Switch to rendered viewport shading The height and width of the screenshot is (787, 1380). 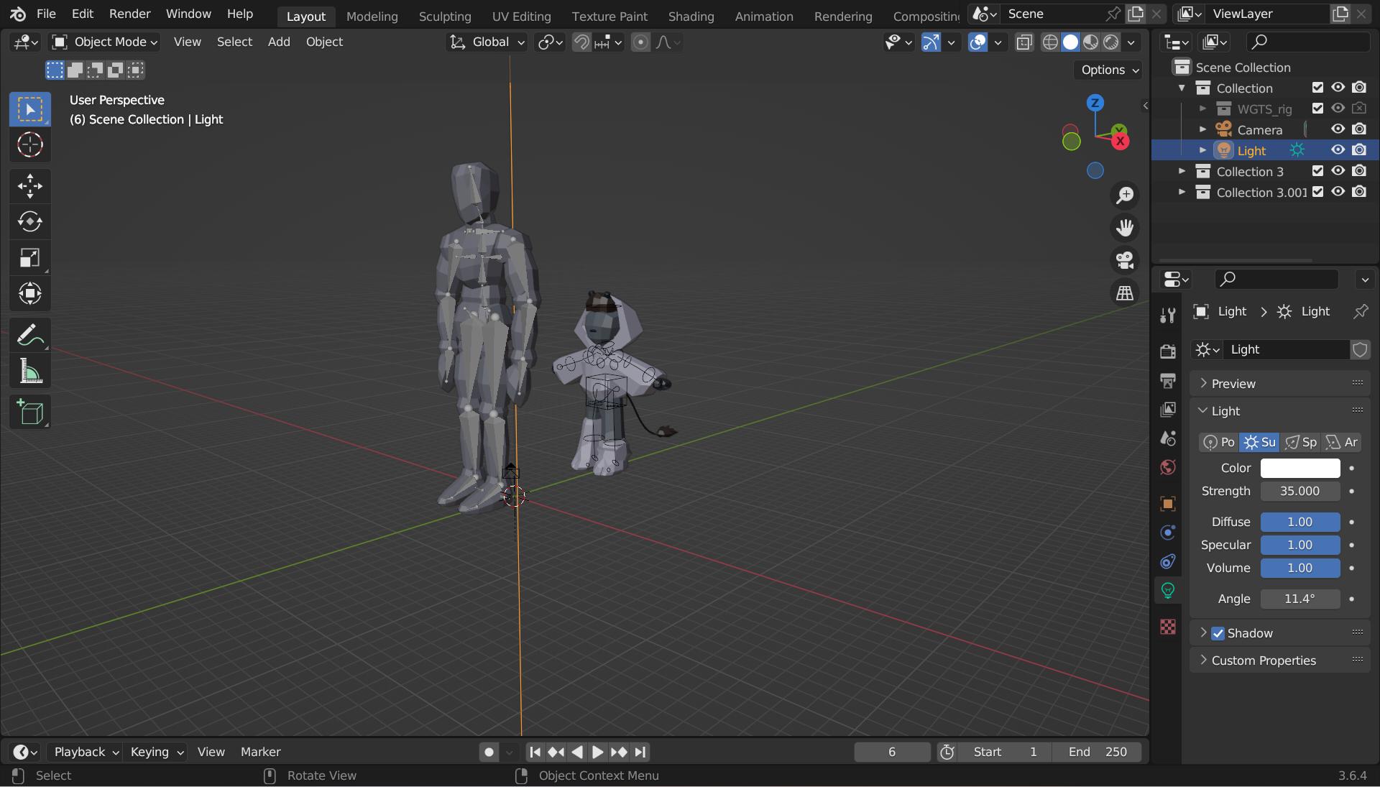click(1110, 42)
